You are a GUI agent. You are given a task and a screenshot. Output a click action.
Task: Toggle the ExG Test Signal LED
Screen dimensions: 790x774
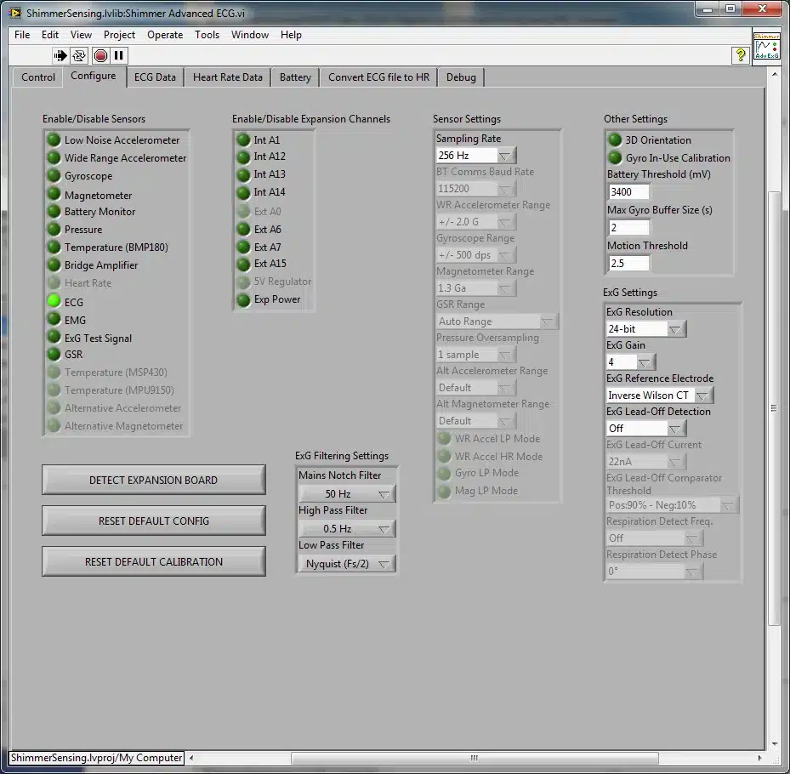point(54,336)
